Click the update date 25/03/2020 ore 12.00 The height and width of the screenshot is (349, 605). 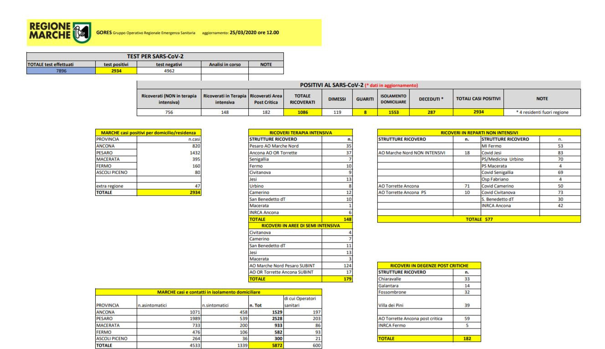click(x=254, y=32)
